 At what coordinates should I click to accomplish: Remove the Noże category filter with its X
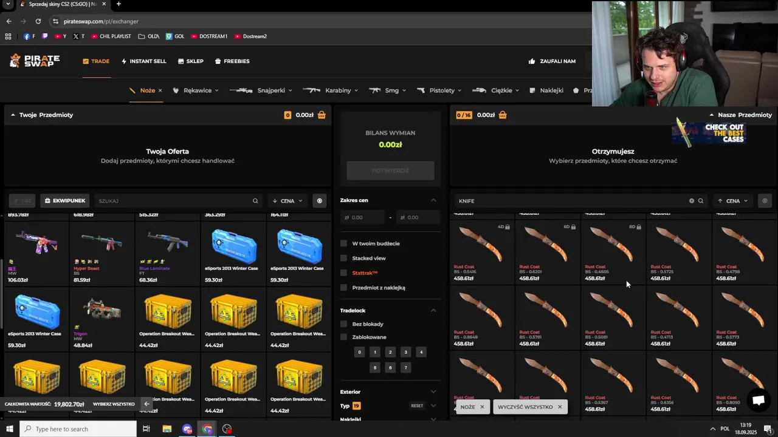pyautogui.click(x=160, y=90)
